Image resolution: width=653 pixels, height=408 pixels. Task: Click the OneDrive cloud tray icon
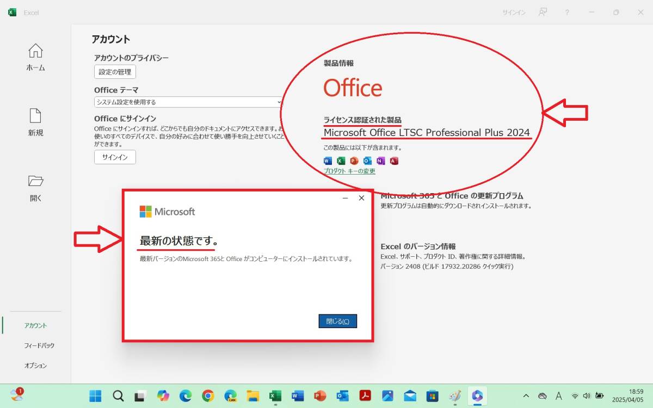pos(542,395)
